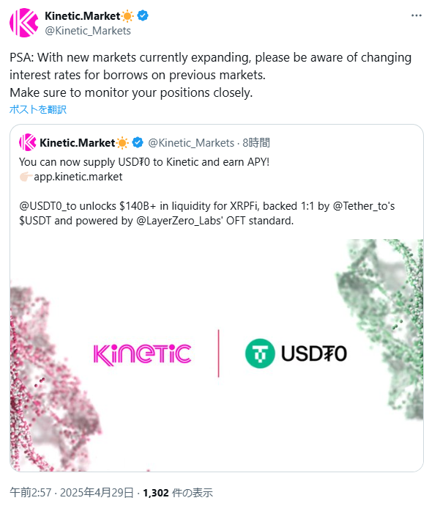
Task: Open the app.kinetic.market link
Action: [x=78, y=177]
